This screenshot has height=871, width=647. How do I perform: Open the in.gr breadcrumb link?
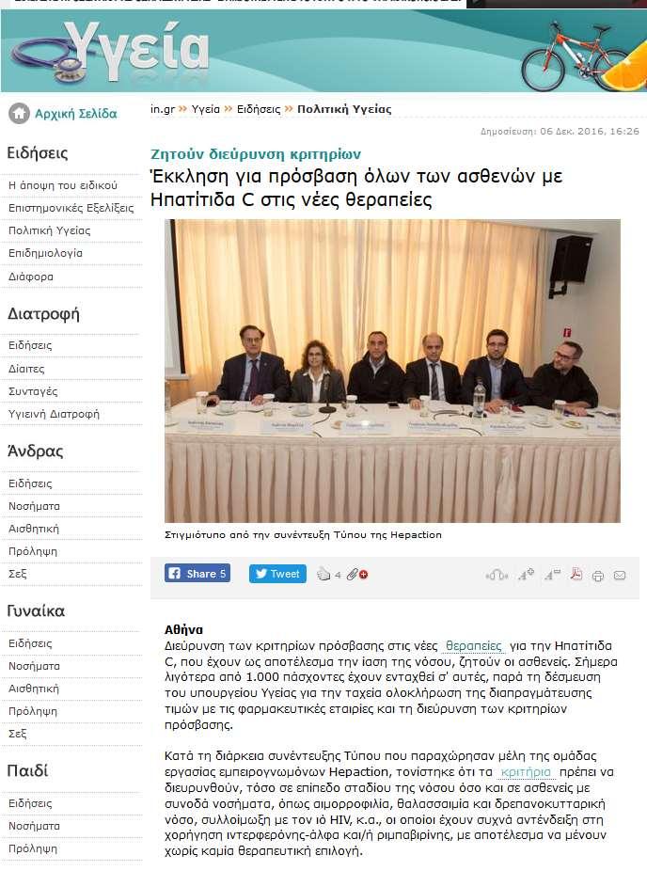point(162,109)
